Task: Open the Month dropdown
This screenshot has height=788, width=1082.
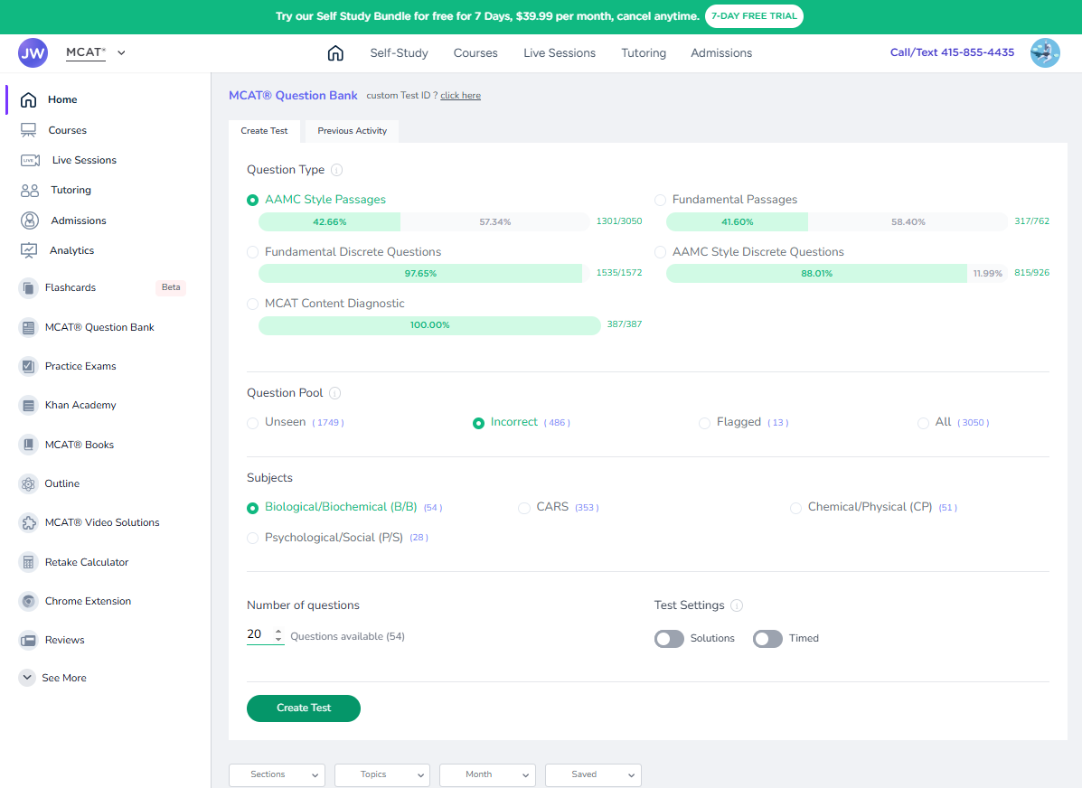Action: click(487, 774)
